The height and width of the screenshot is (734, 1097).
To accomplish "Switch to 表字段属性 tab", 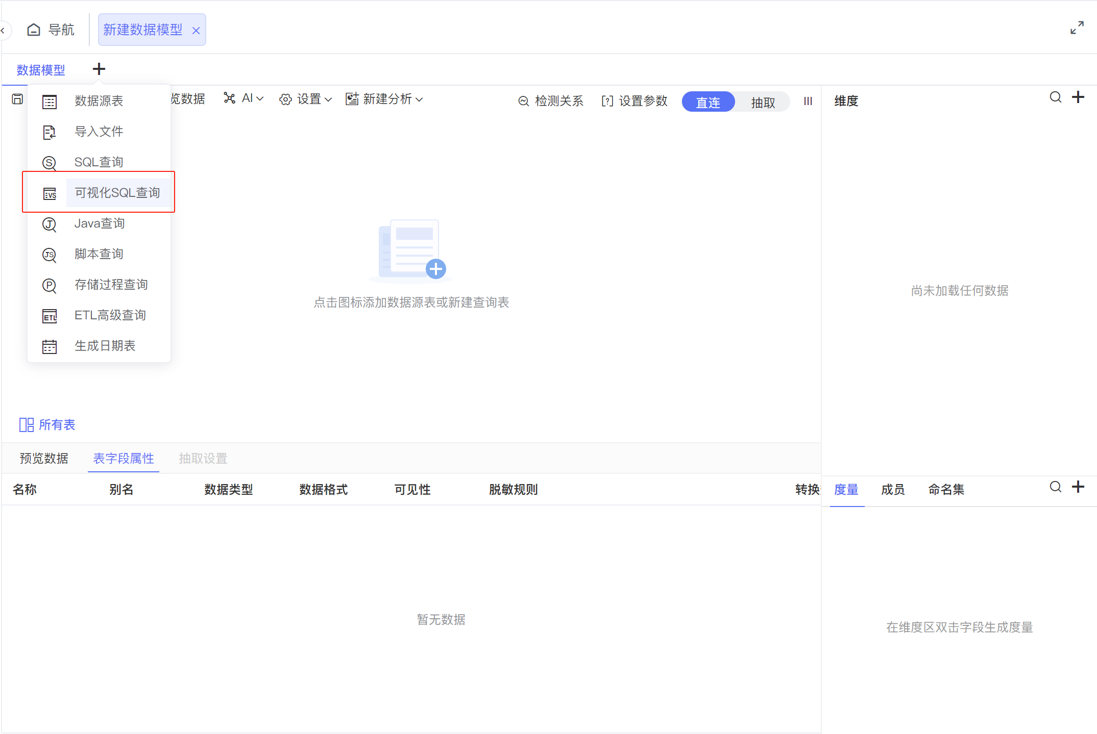I will pos(124,459).
